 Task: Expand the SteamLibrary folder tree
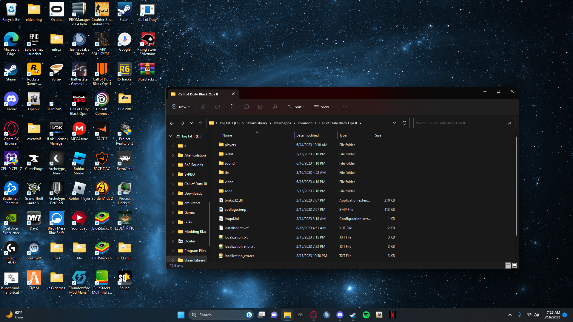point(173,260)
